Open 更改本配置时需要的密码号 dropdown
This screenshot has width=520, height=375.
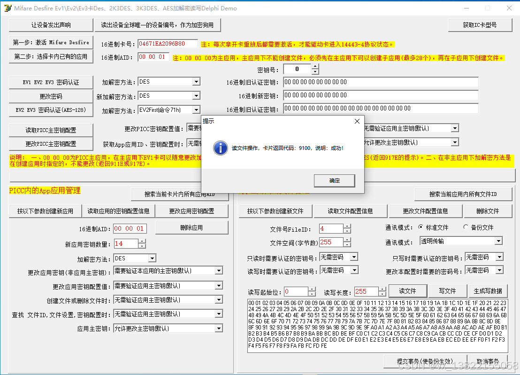pyautogui.click(x=499, y=270)
